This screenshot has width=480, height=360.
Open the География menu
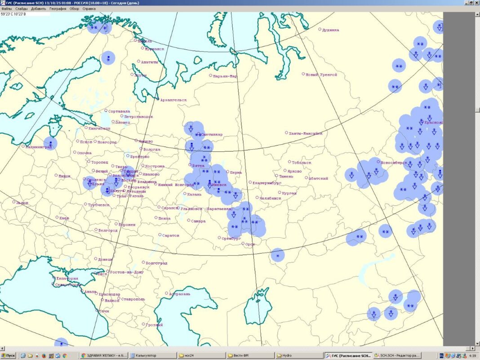click(58, 9)
